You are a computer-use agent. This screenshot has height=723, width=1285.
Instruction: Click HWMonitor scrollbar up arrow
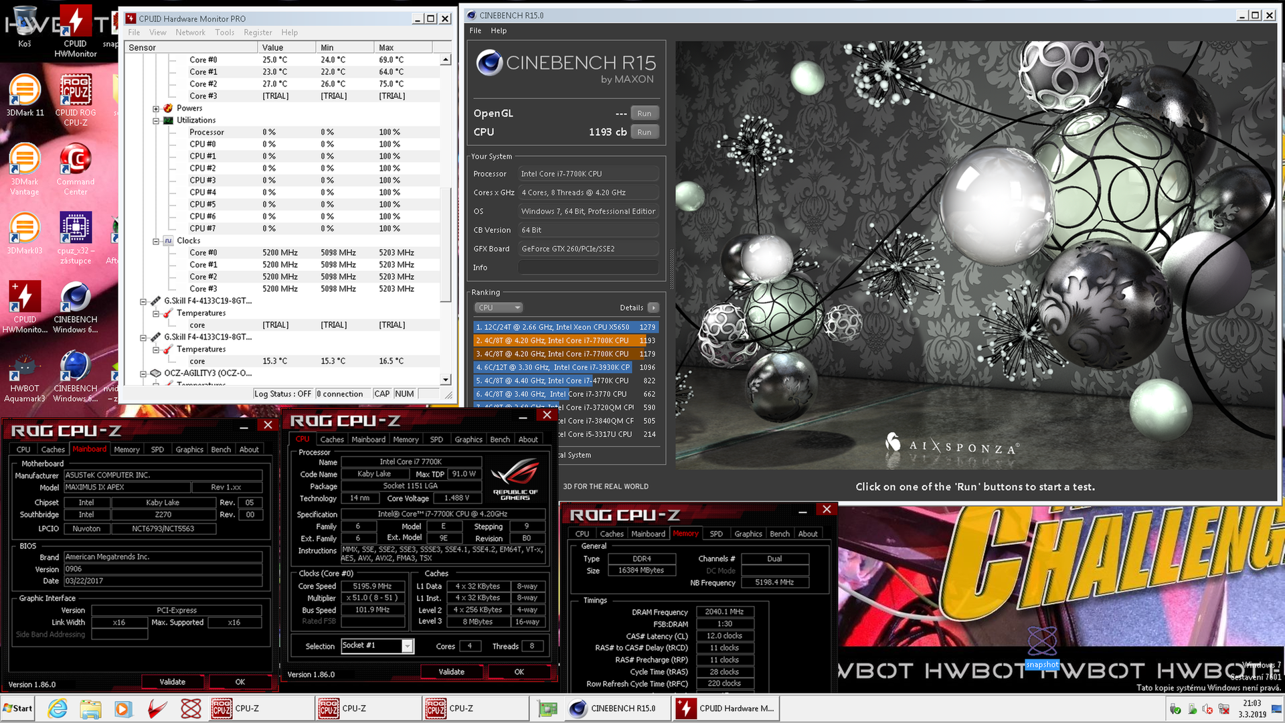tap(446, 60)
